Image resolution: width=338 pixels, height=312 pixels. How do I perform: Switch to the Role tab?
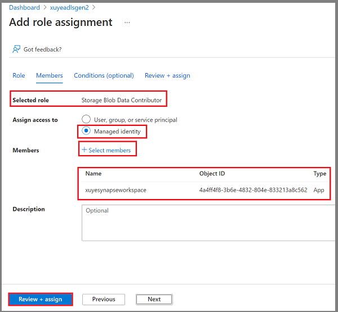pos(19,75)
